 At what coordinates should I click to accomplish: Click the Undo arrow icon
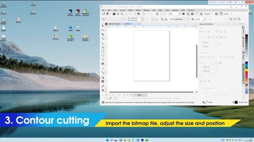(x=144, y=14)
